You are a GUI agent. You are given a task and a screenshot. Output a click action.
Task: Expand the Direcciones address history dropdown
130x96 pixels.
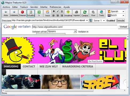[87, 21]
